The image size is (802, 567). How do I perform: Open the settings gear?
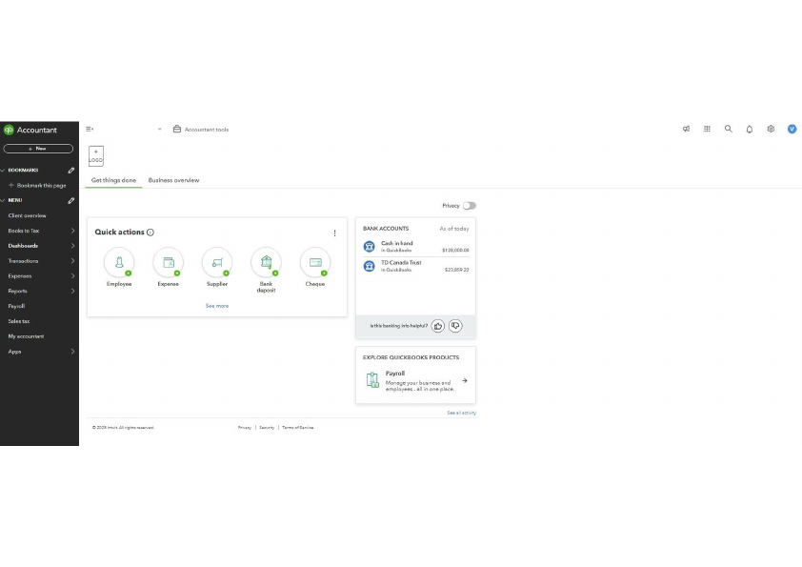(771, 129)
